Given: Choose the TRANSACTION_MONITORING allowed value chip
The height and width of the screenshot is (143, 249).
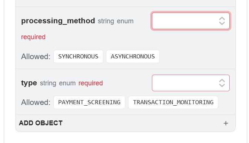Looking at the screenshot, I should (x=173, y=102).
